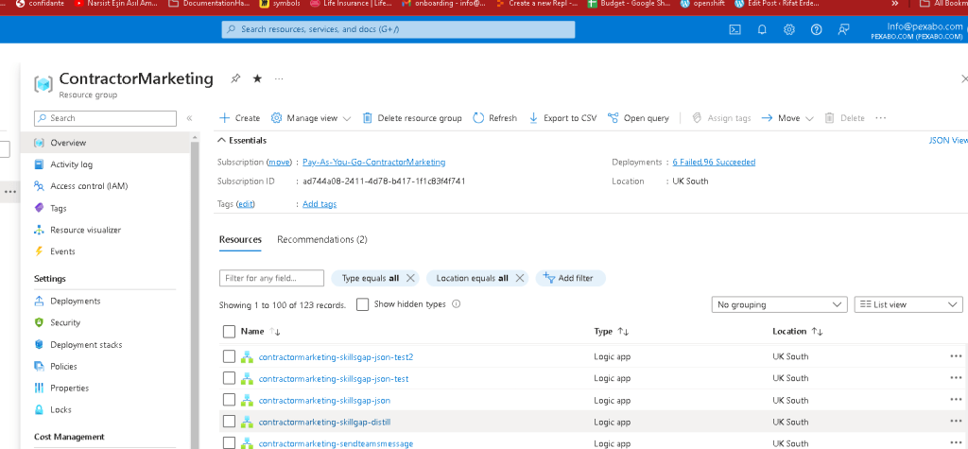The width and height of the screenshot is (968, 449).
Task: Open the Cloud Shell icon in header
Action: pos(735,29)
